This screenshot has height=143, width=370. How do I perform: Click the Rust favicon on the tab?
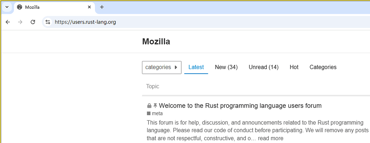tap(20, 7)
